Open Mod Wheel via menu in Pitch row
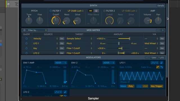This screenshot has height=101, width=180. (151, 43)
